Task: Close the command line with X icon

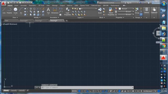Action: click(x=37, y=87)
